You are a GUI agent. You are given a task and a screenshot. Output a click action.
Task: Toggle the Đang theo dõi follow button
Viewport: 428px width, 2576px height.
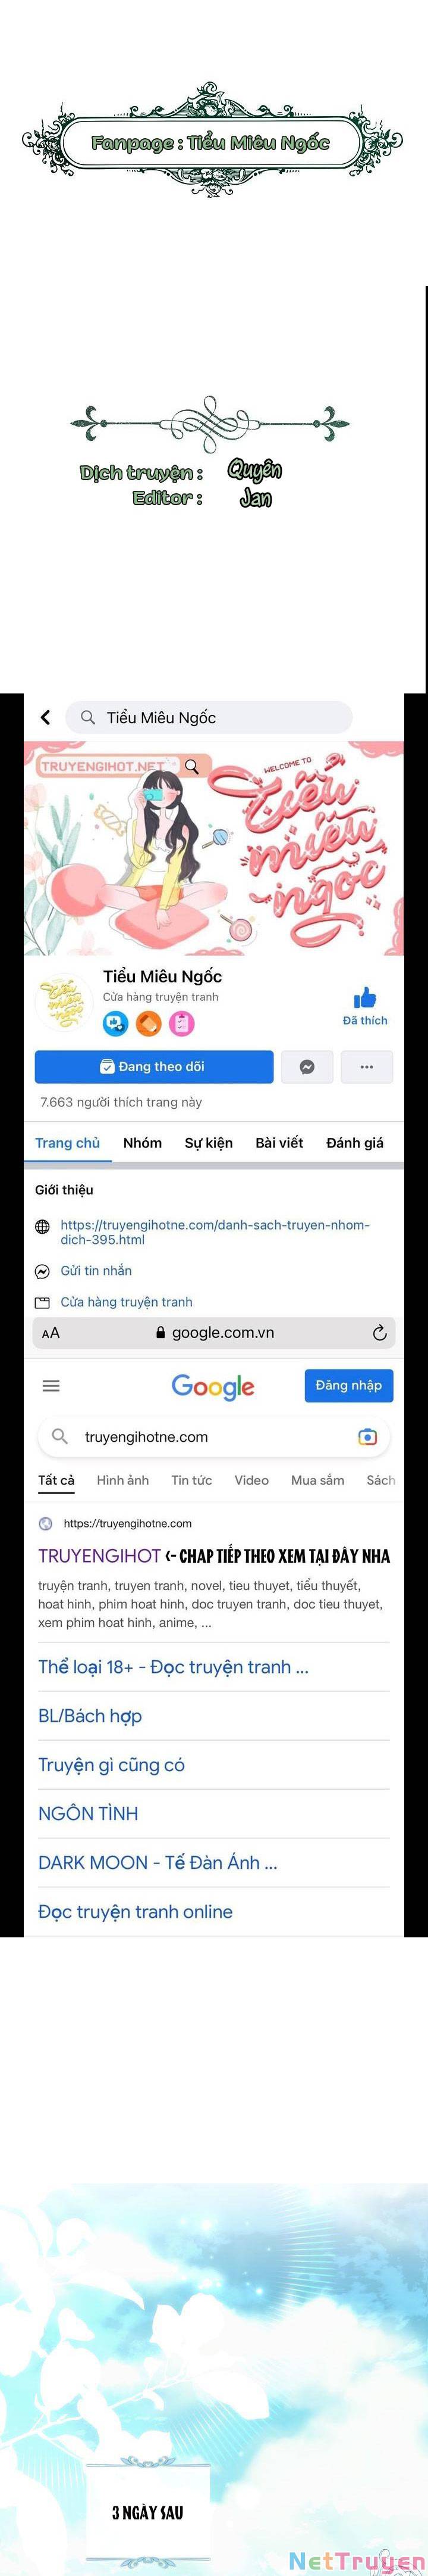point(153,1067)
